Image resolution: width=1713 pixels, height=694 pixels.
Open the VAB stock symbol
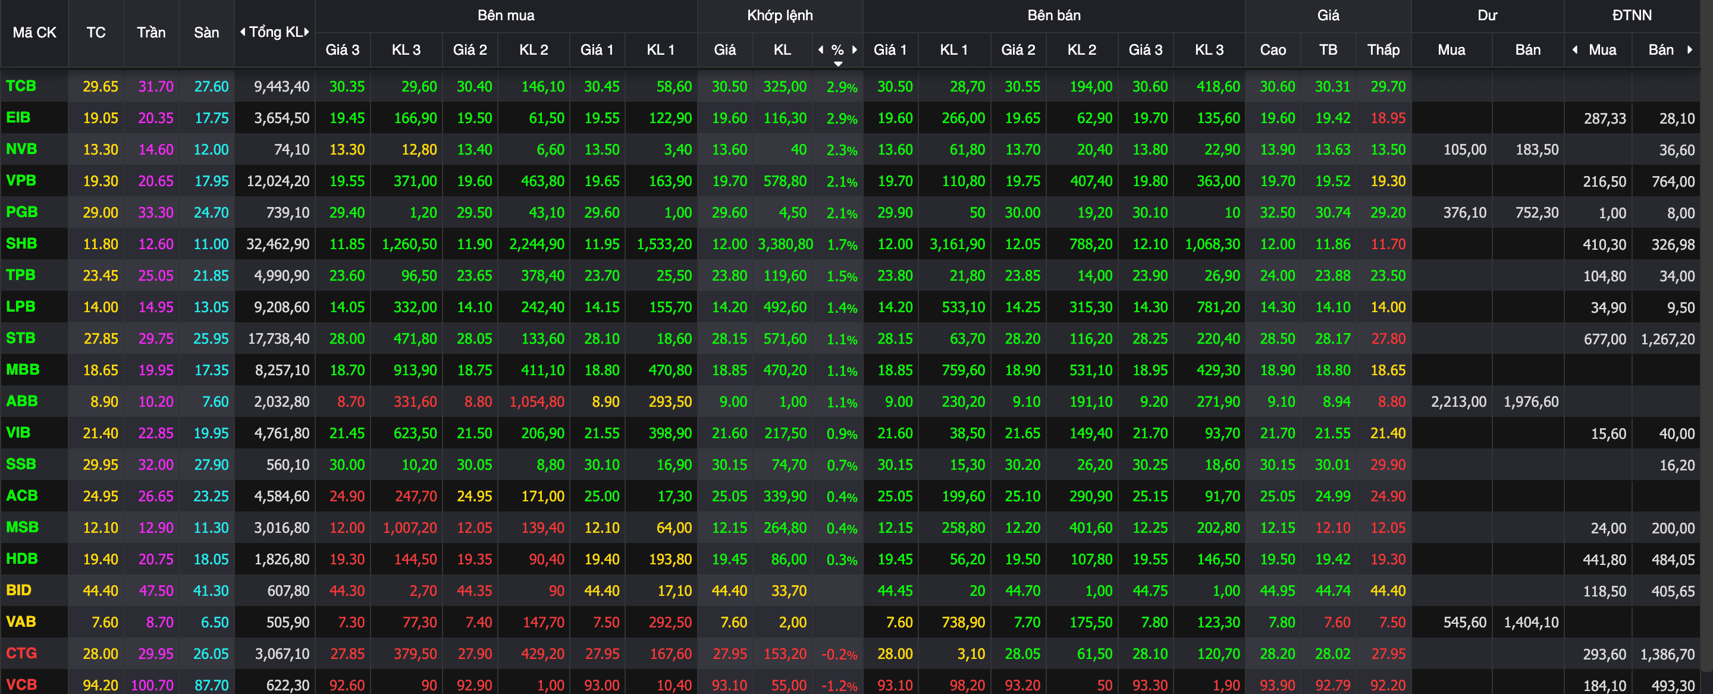point(21,622)
